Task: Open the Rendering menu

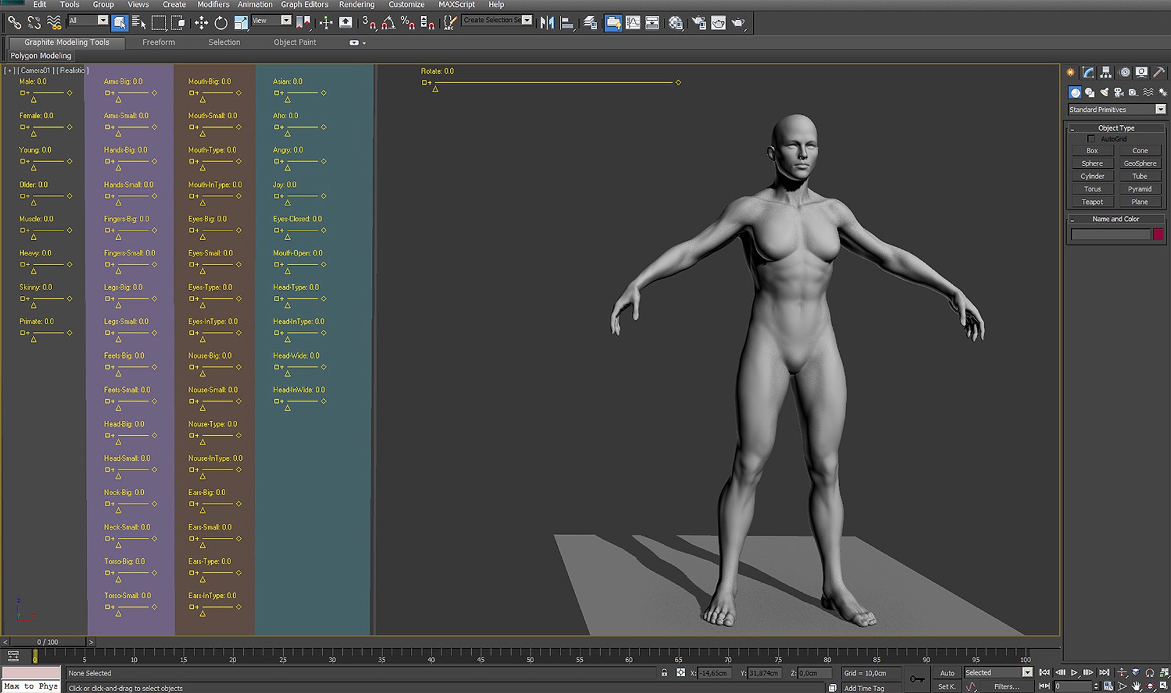Action: (357, 4)
